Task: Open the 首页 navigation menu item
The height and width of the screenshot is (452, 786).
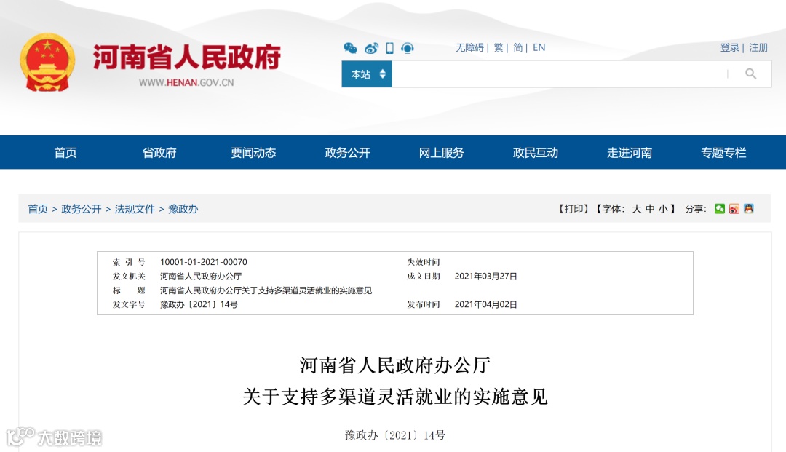Action: [x=65, y=152]
